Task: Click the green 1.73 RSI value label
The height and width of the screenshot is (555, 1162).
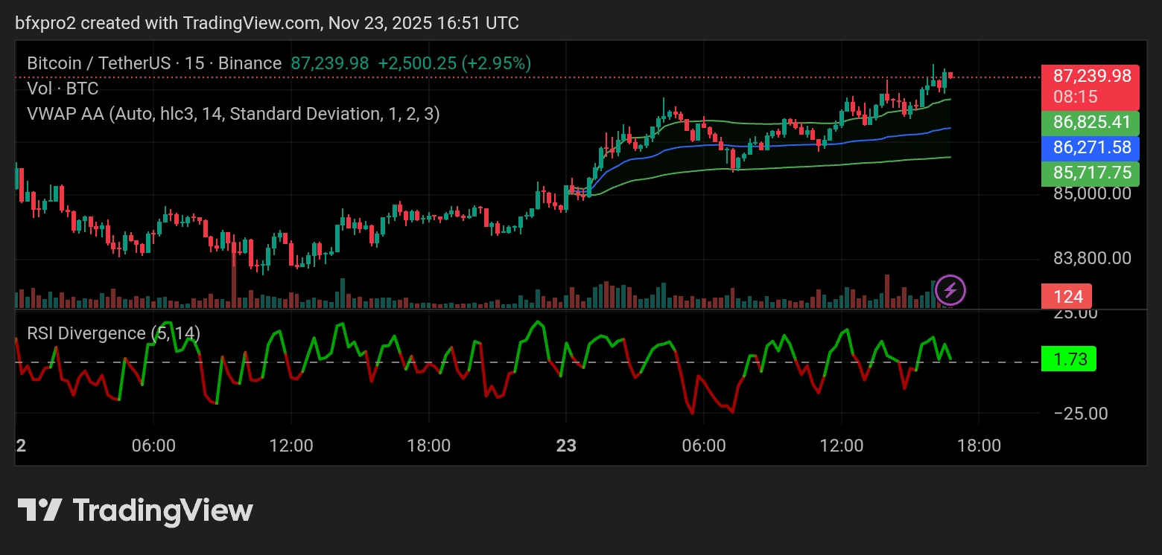Action: [1069, 360]
